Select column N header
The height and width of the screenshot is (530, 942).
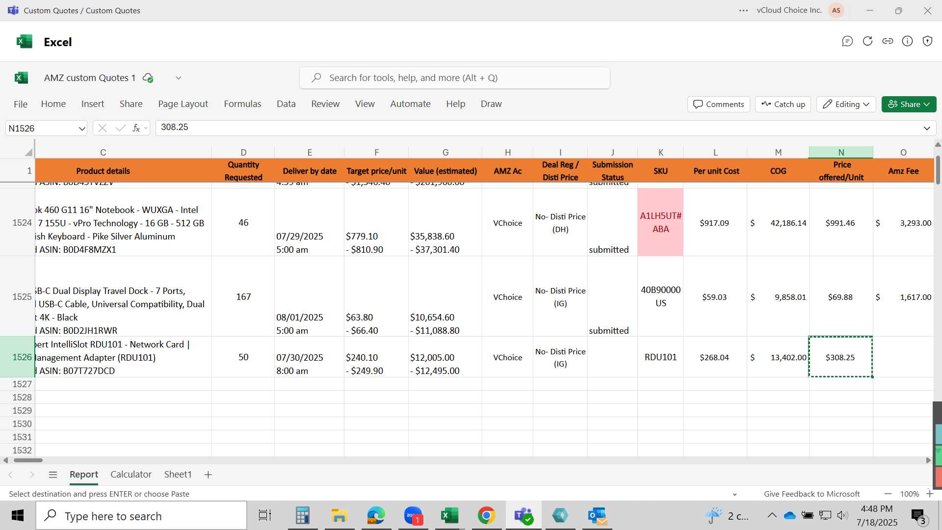coord(841,152)
